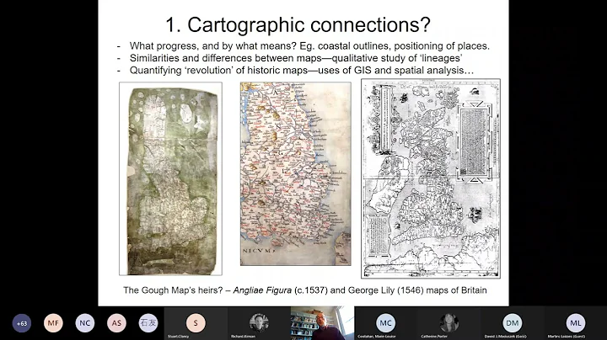Viewport: 607px width, 340px height.
Task: Click the name label 'David J. Maduszek (Geist)'
Action: click(505, 337)
